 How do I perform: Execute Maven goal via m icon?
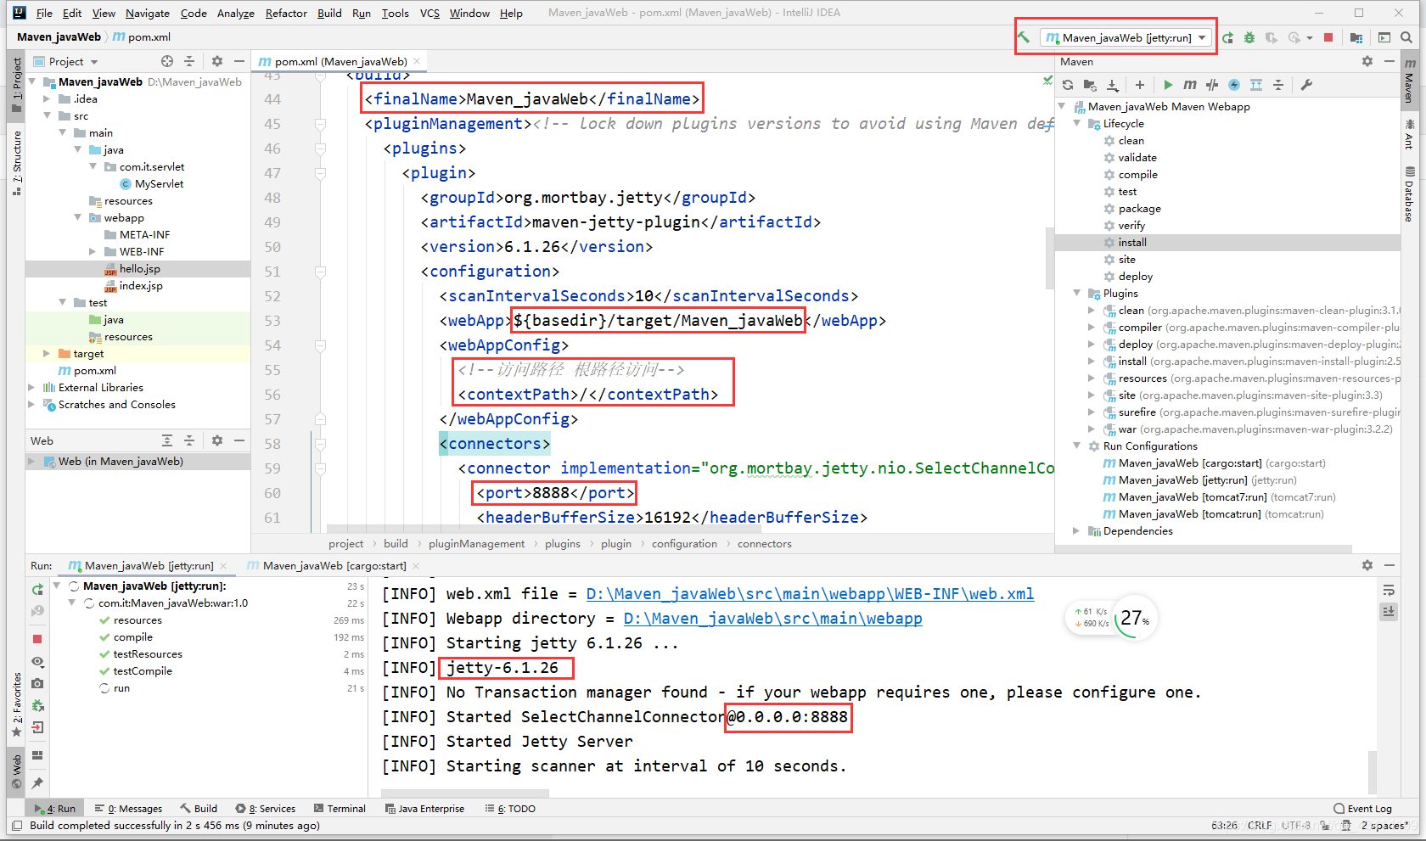point(1190,85)
